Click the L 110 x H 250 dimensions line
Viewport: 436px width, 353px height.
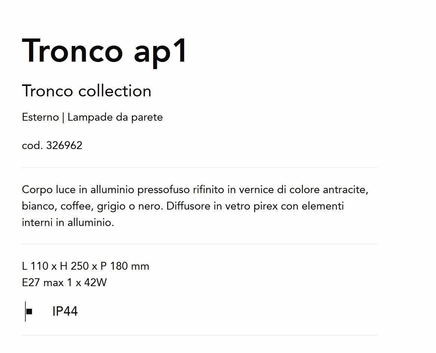point(85,266)
